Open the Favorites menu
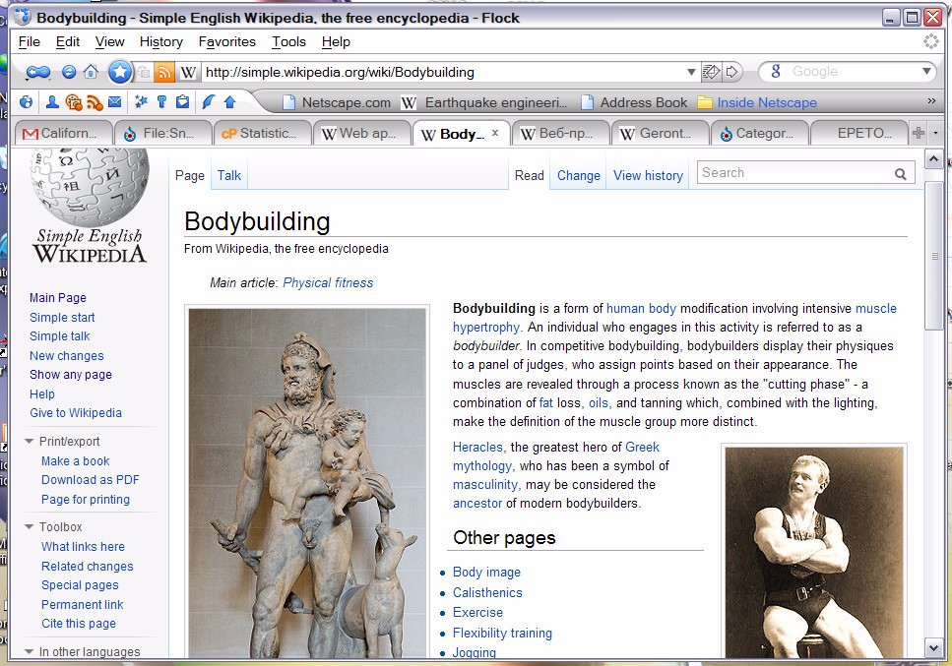The width and height of the screenshot is (952, 666). [227, 42]
